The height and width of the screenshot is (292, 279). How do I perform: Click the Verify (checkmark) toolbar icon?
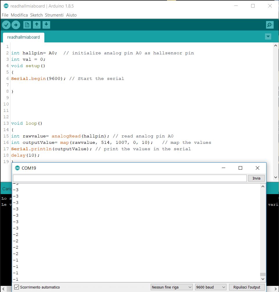coord(6,25)
